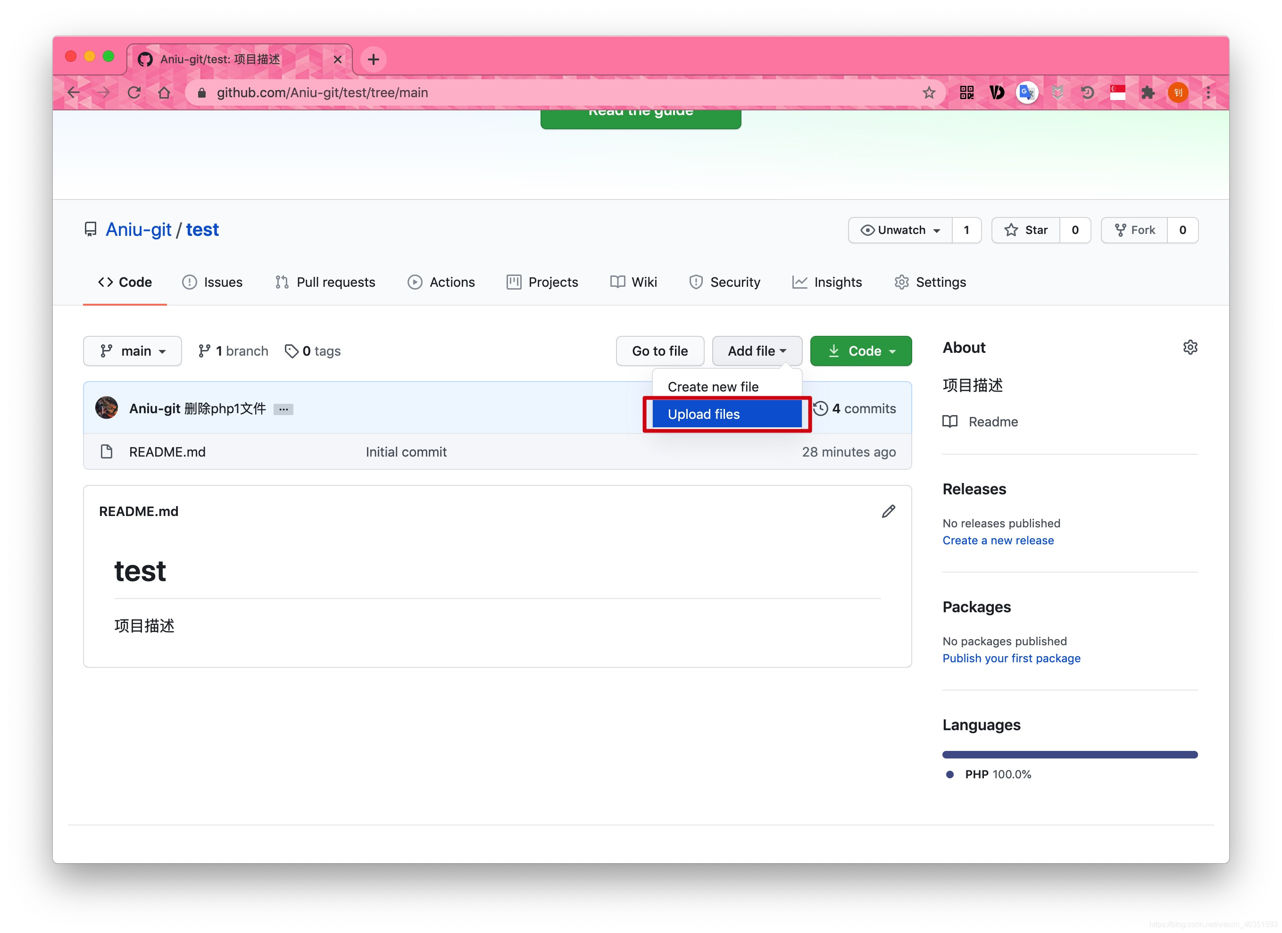1282x933 pixels.
Task: Open Google Translate extension icon
Action: pyautogui.click(x=1026, y=92)
